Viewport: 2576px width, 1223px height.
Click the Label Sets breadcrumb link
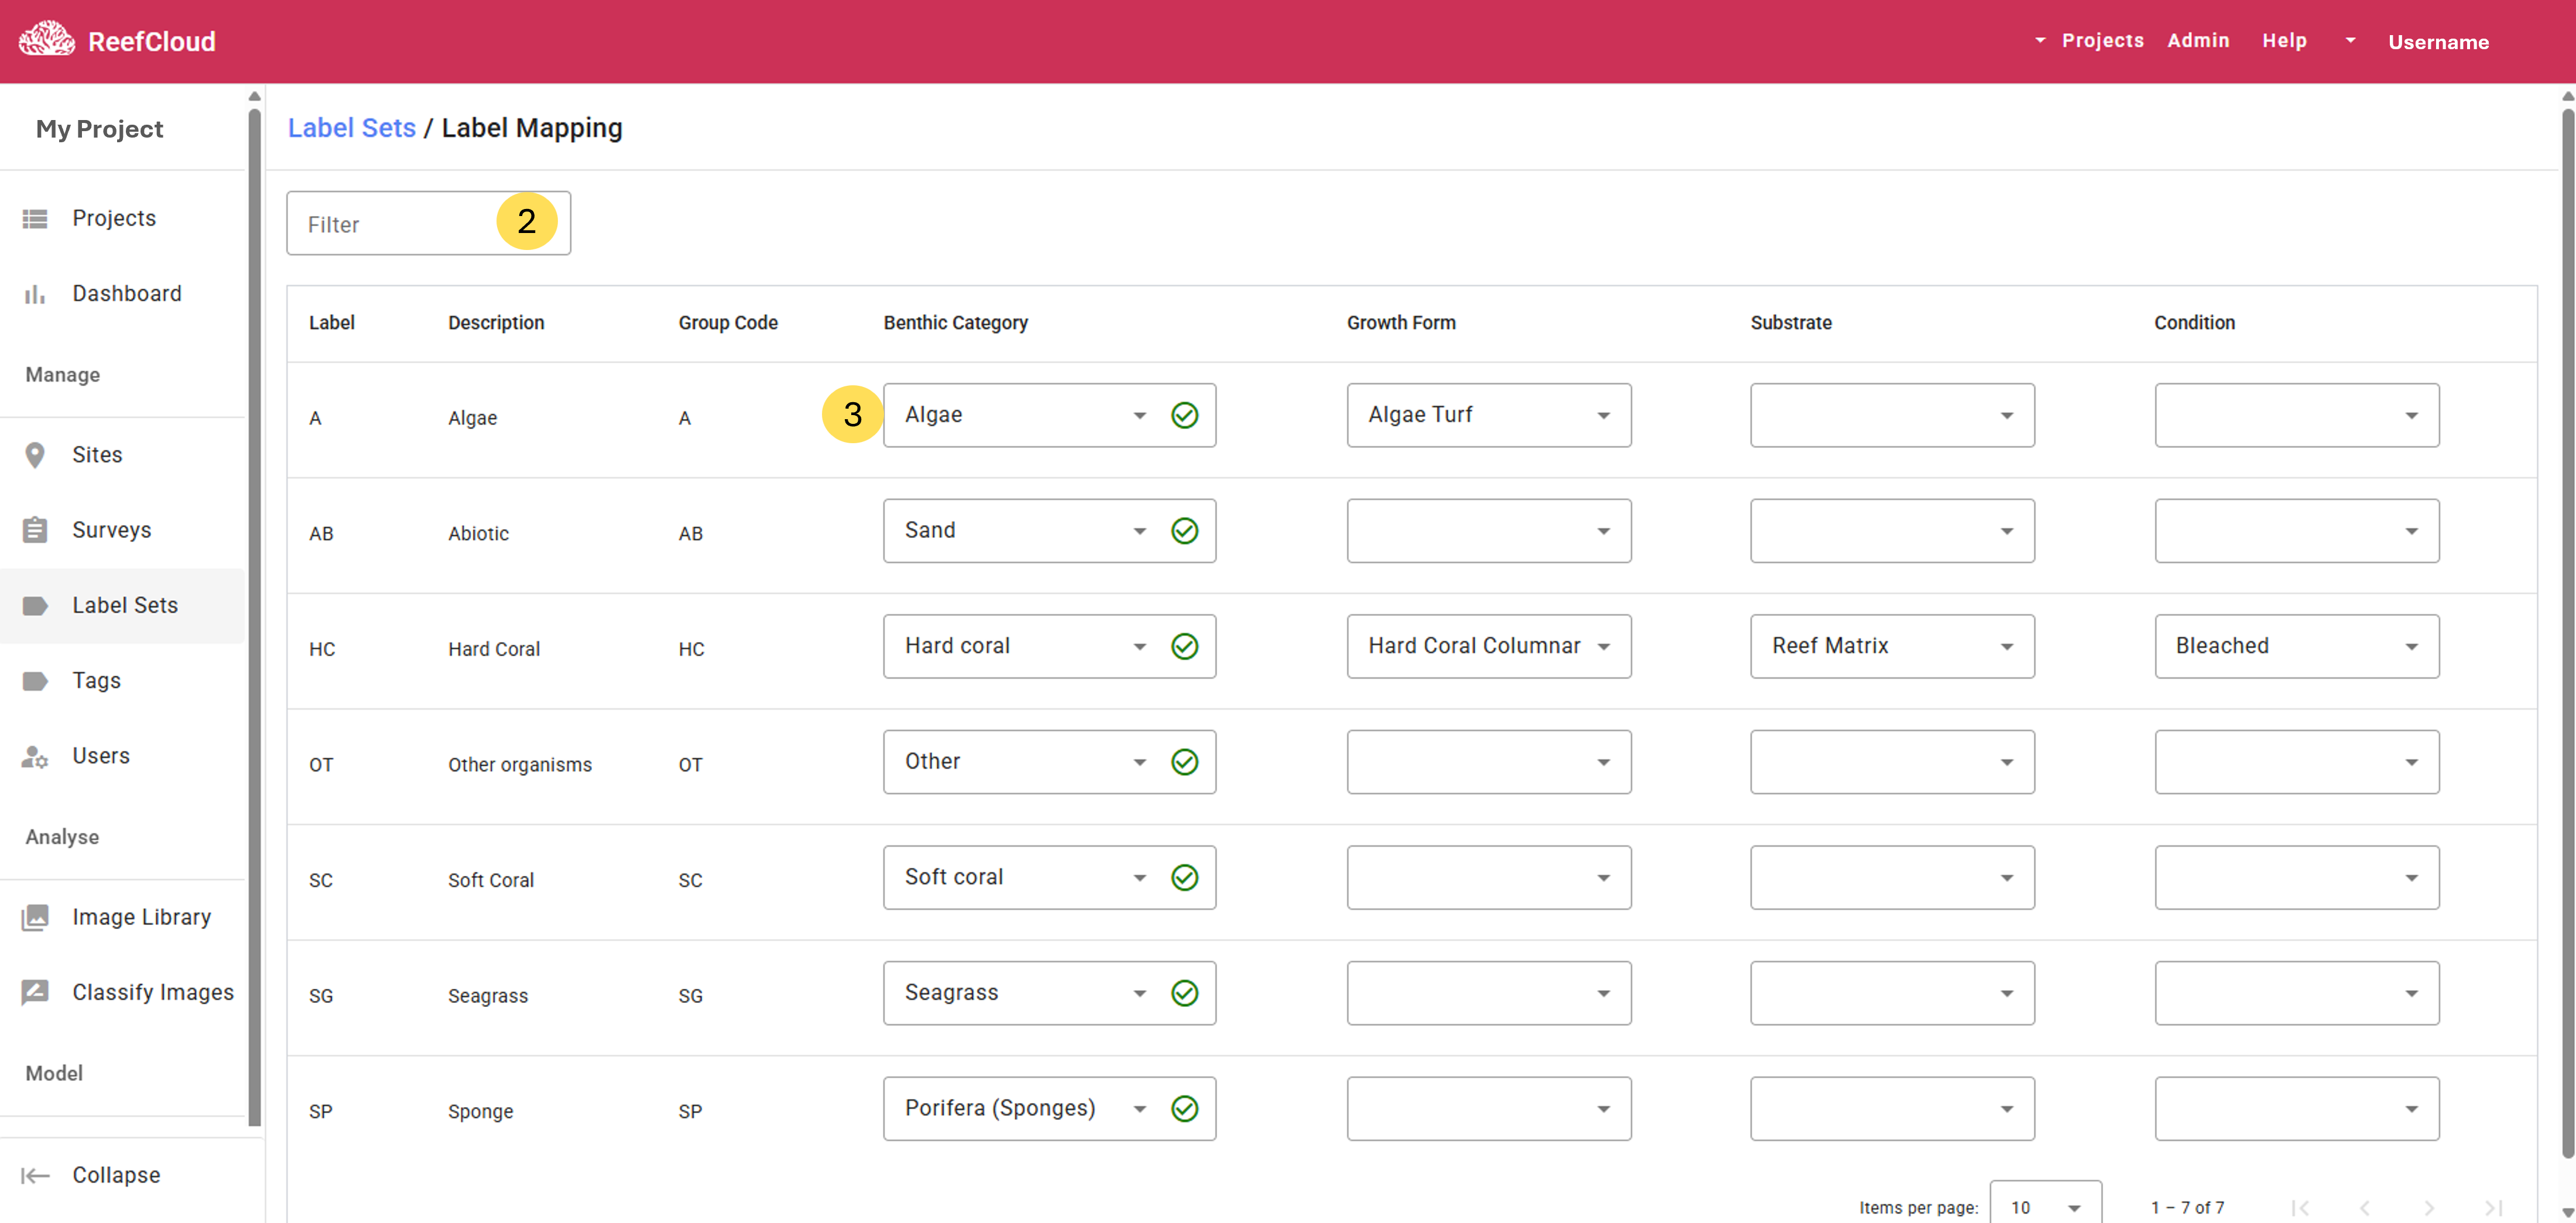(351, 128)
